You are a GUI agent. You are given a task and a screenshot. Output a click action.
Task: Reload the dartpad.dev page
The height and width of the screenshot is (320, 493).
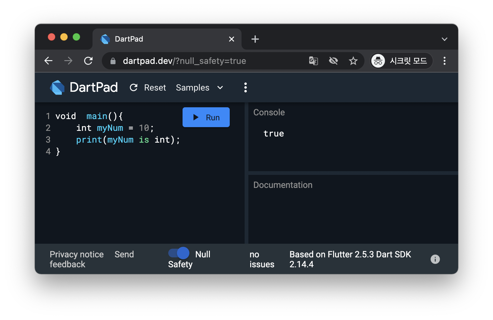coord(88,61)
